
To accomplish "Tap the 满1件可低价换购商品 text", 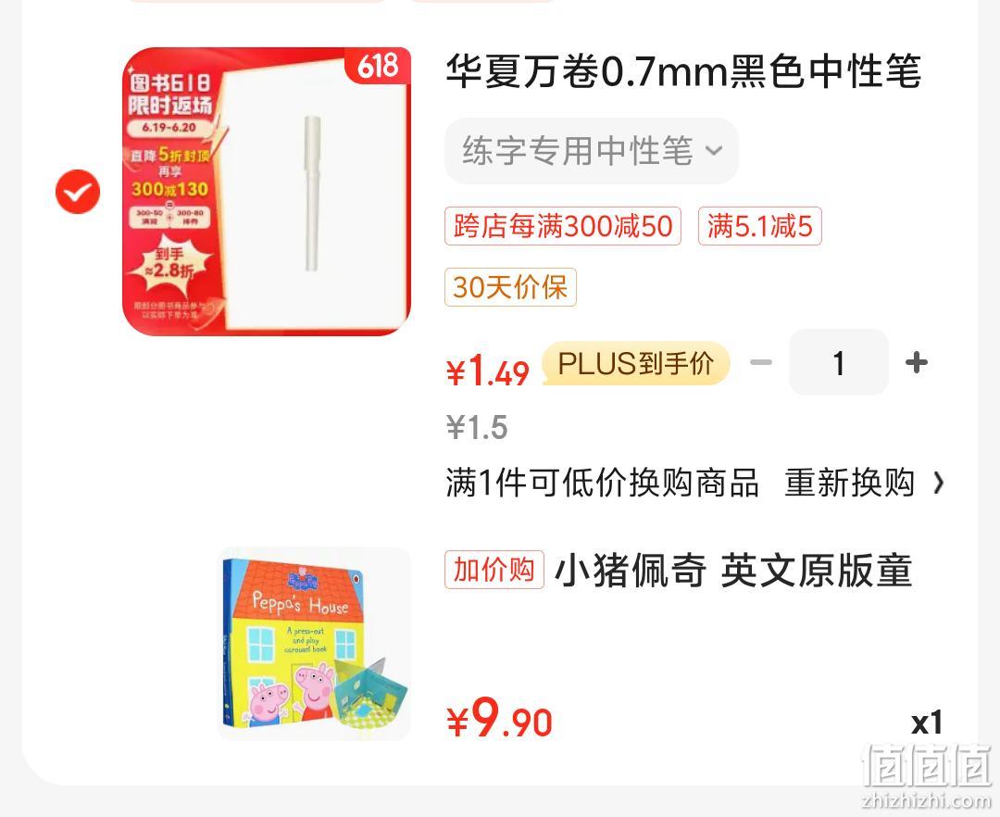I will pyautogui.click(x=603, y=483).
